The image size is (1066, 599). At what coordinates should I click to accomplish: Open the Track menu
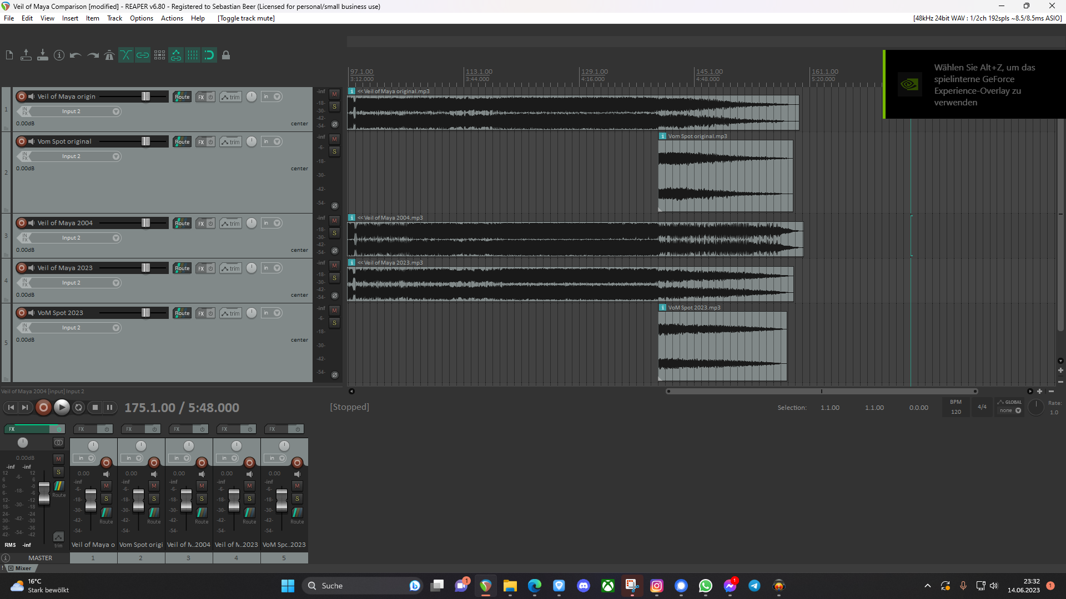click(x=114, y=18)
